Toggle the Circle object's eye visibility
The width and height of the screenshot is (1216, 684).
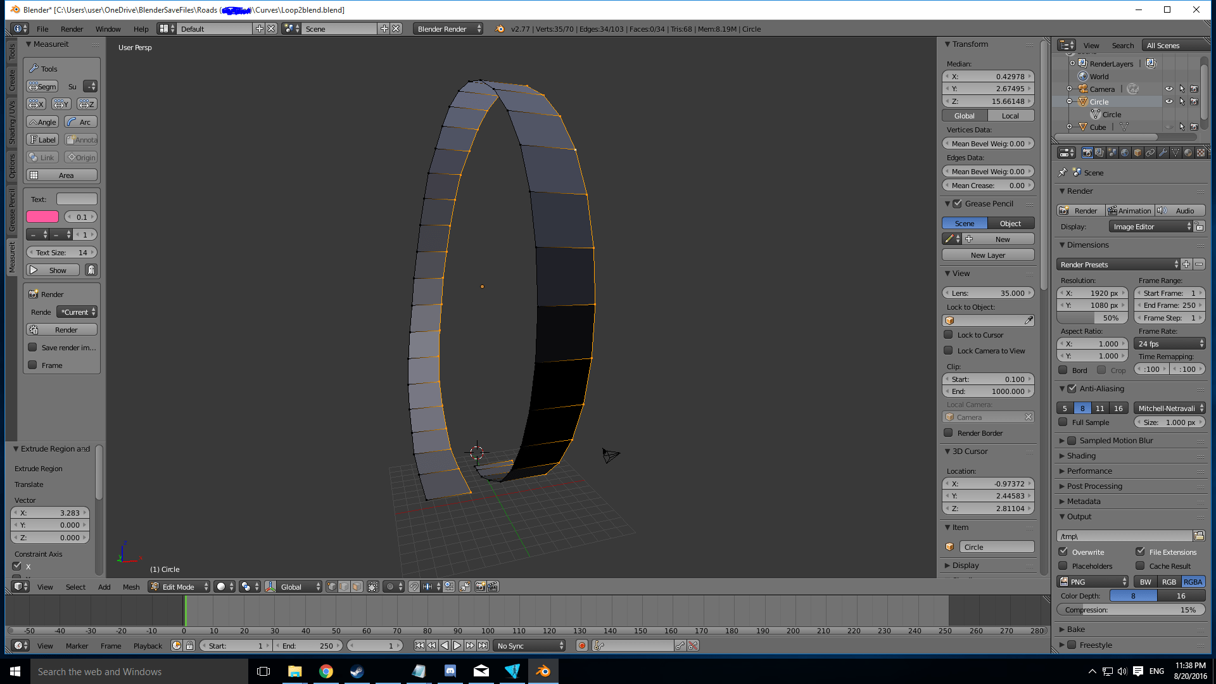(1169, 101)
